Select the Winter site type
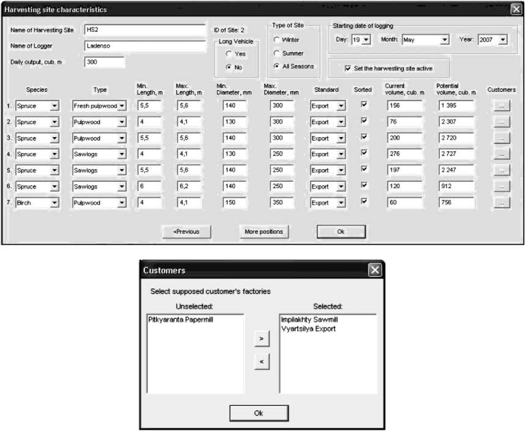Screen dimensions: 525x431 point(277,40)
